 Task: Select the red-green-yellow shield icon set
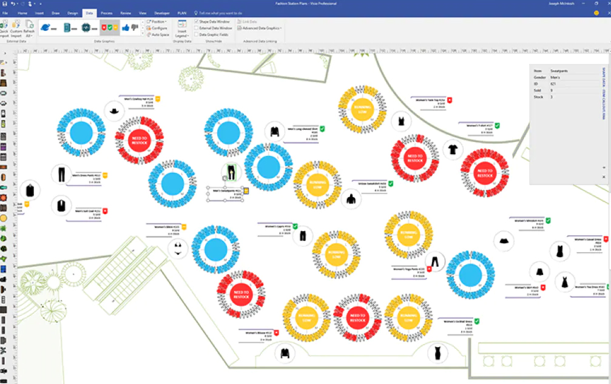point(109,28)
